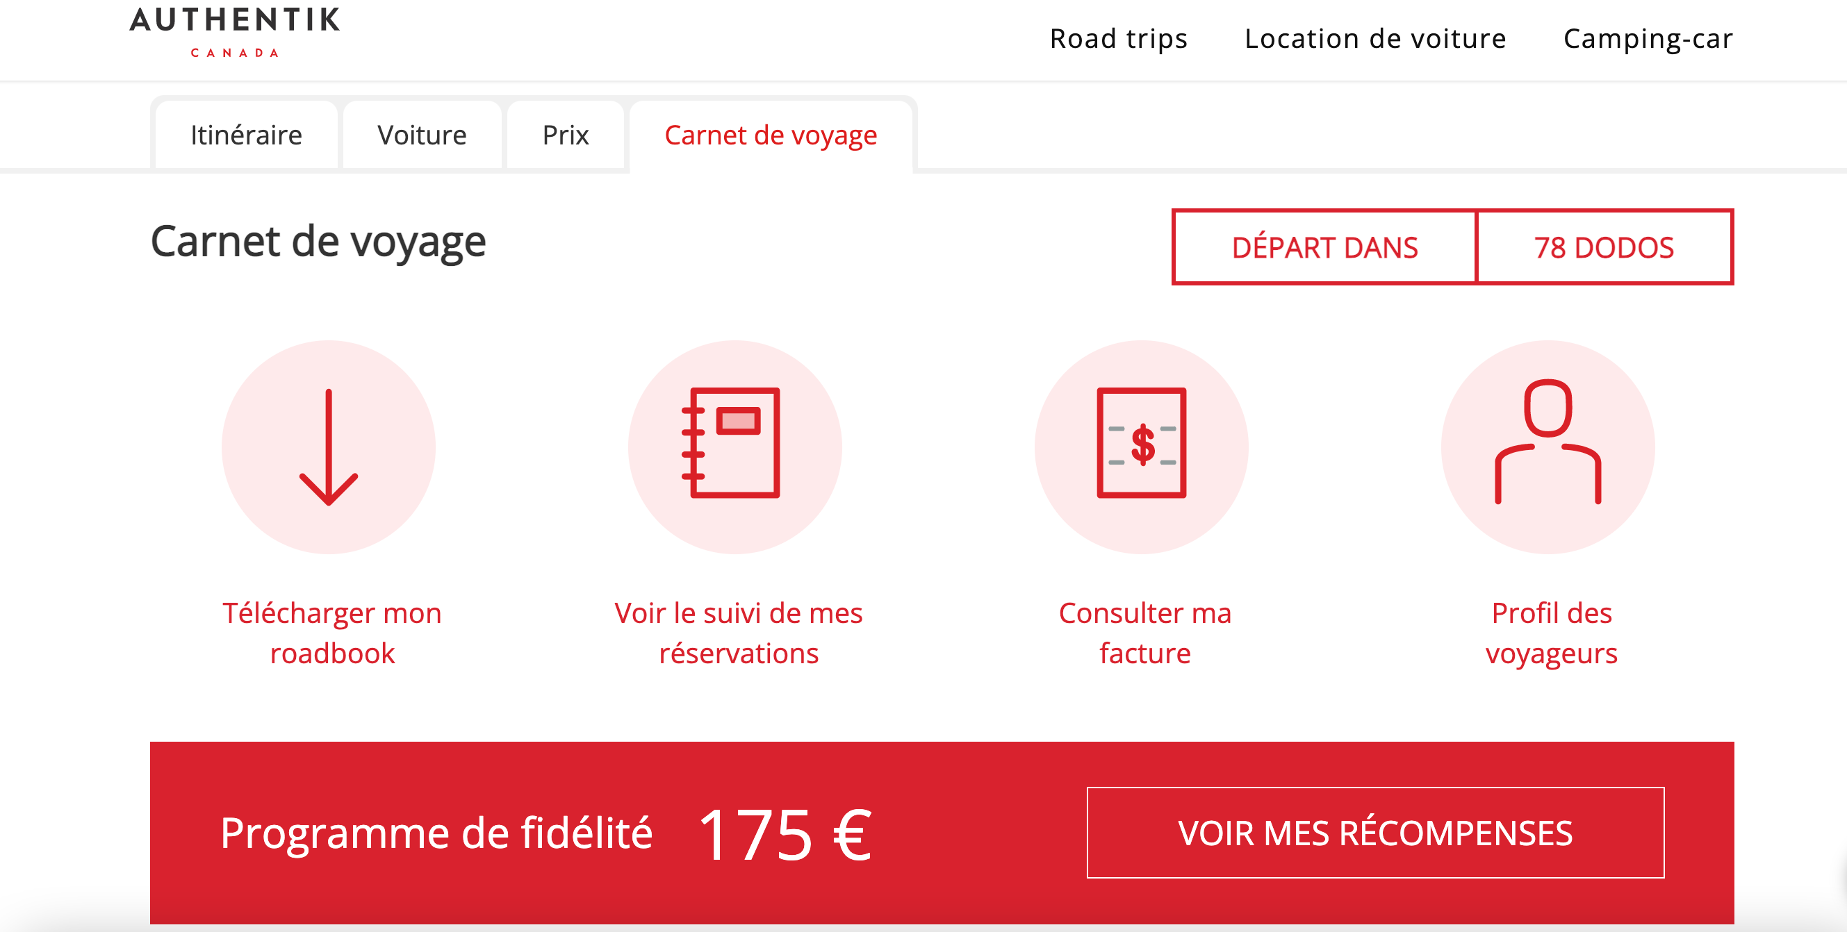This screenshot has height=932, width=1847.
Task: Open the Profil des voyageurs link
Action: (1552, 633)
